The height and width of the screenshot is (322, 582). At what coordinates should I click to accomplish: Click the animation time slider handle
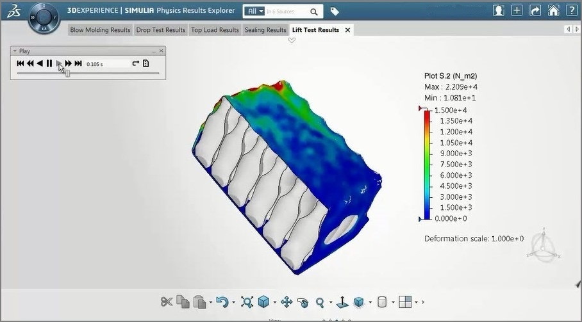coord(68,74)
